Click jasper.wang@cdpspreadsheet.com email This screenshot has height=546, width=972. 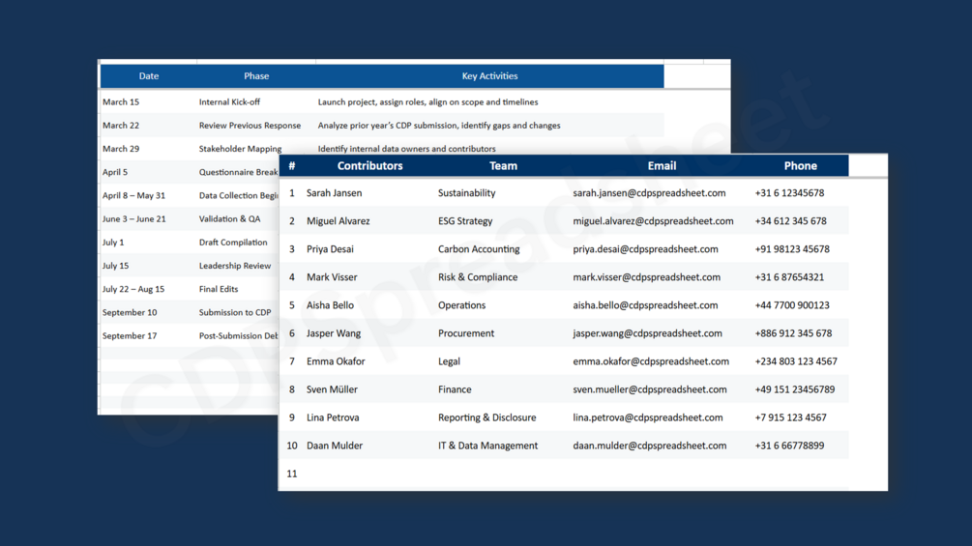pos(647,333)
